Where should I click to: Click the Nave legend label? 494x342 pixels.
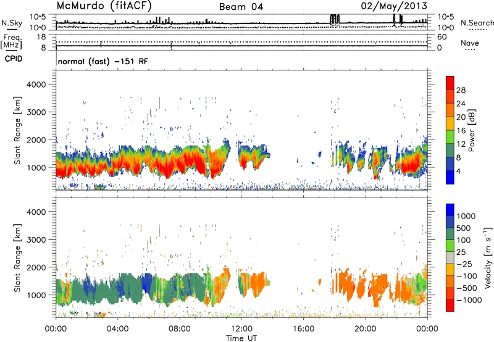[470, 43]
